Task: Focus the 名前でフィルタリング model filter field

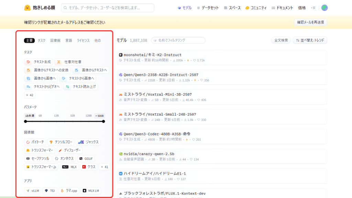Action: point(178,40)
